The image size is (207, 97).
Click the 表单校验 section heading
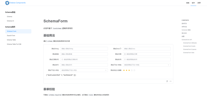(49, 89)
